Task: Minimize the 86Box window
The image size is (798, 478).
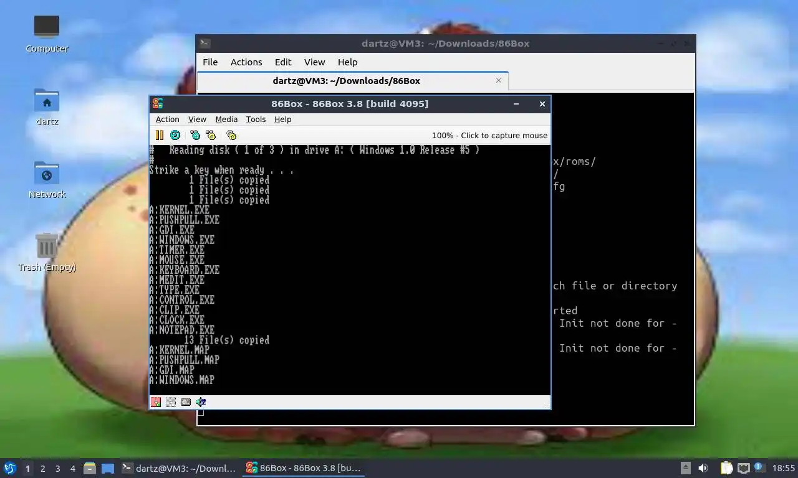Action: pyautogui.click(x=516, y=104)
